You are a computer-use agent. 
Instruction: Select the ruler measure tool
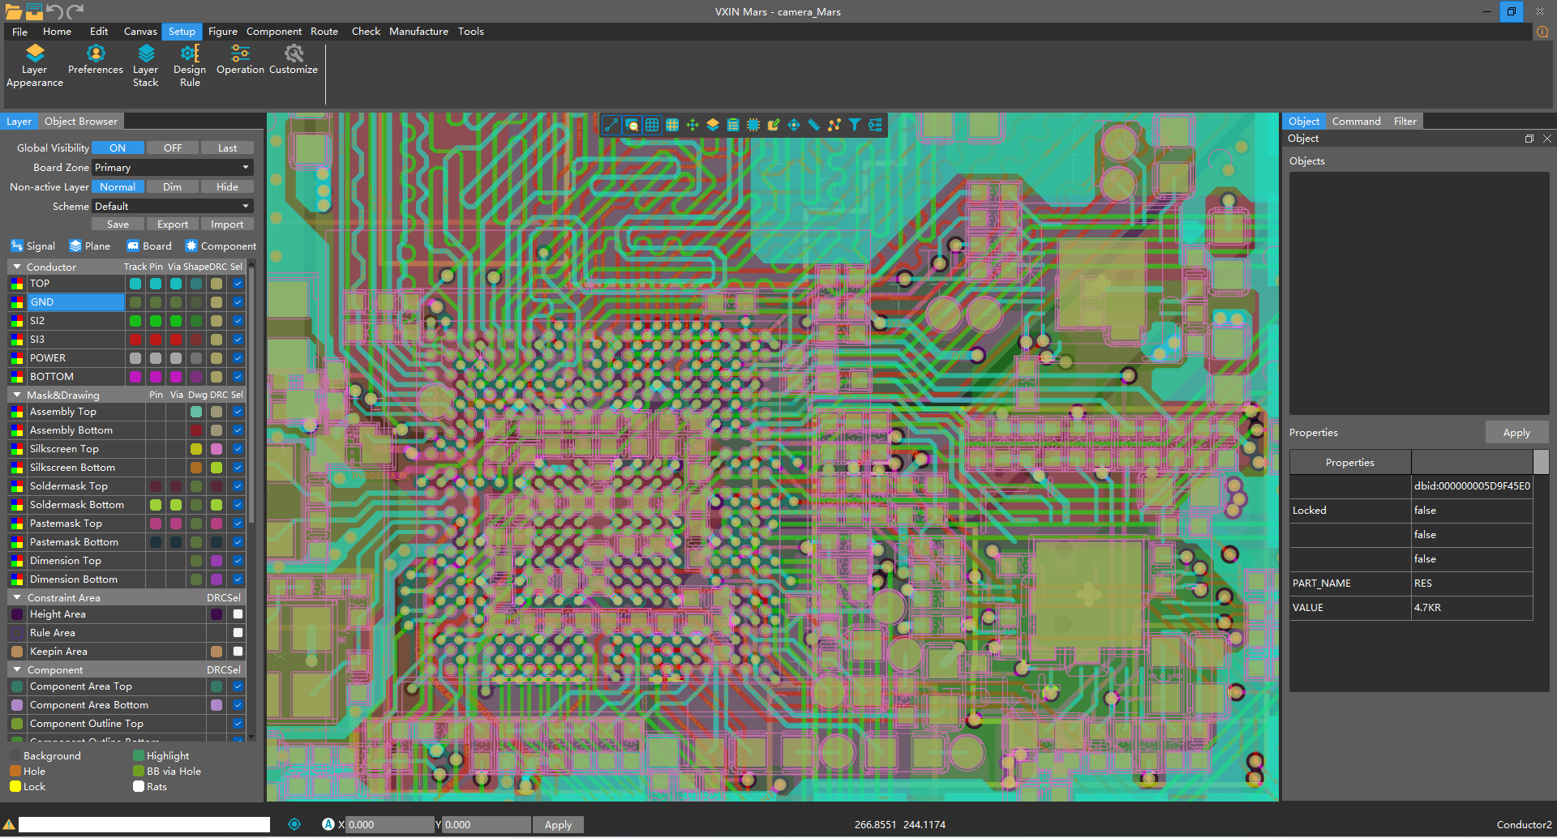[814, 125]
